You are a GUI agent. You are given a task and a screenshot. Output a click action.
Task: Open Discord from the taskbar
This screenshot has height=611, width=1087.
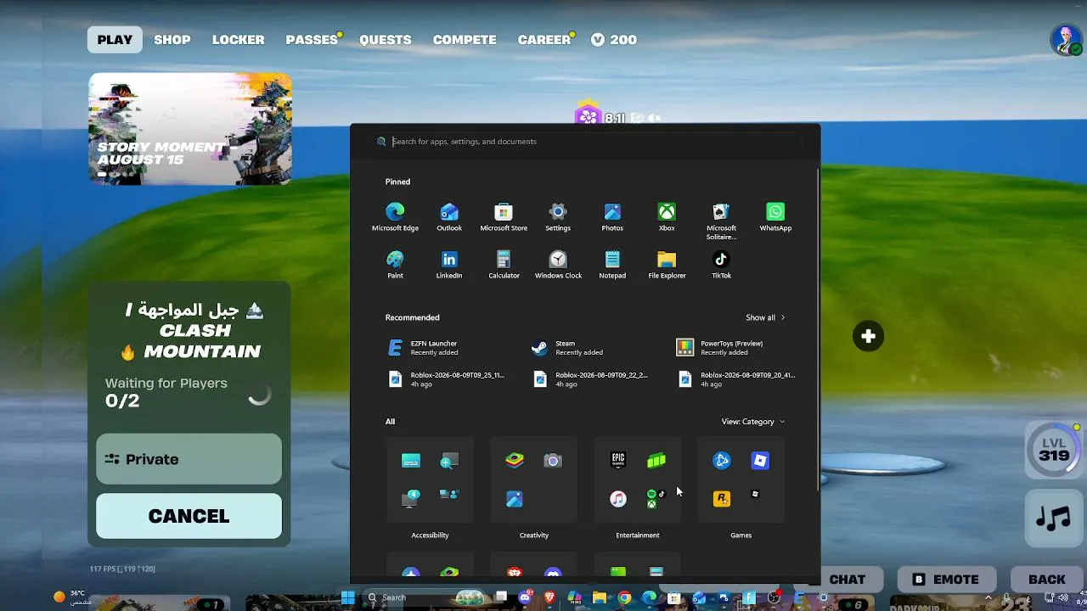click(x=525, y=597)
